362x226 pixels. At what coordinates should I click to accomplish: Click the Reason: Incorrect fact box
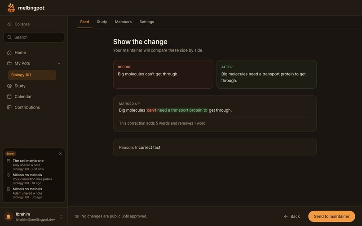[215, 148]
